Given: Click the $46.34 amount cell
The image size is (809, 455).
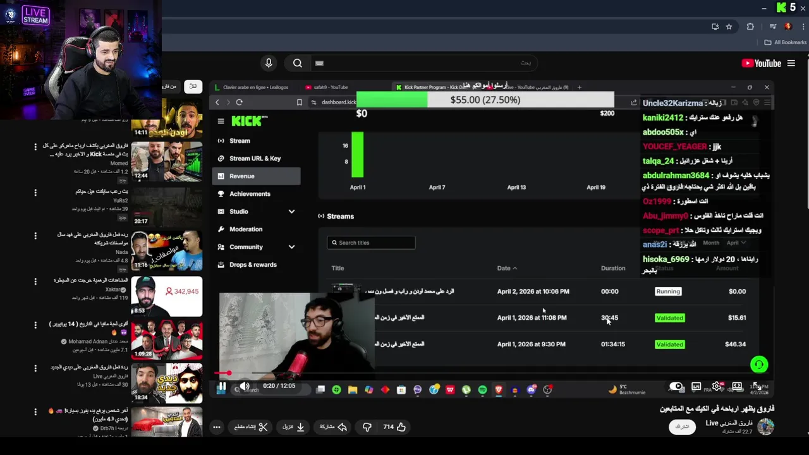Looking at the screenshot, I should tap(735, 344).
